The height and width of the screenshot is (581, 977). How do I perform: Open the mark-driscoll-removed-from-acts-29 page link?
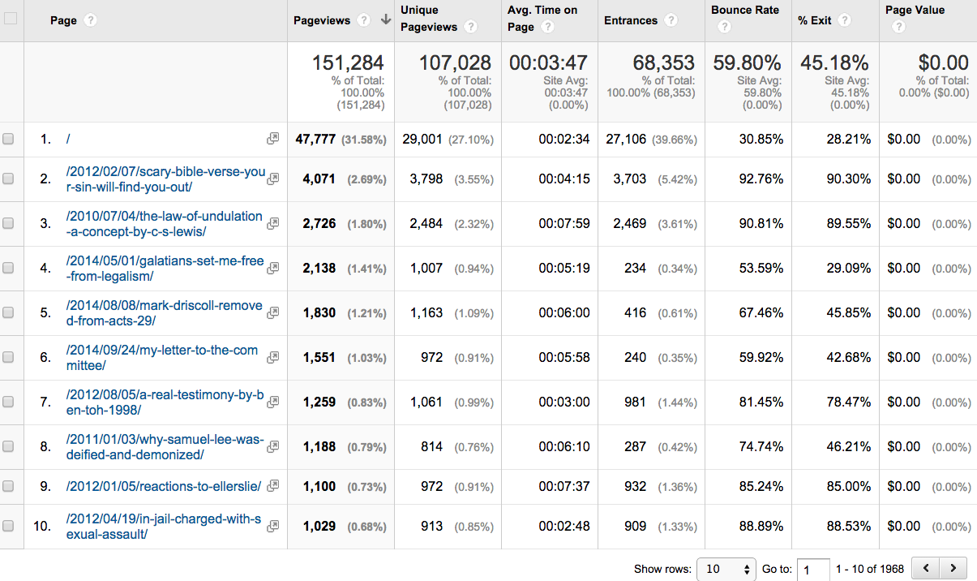tap(164, 312)
